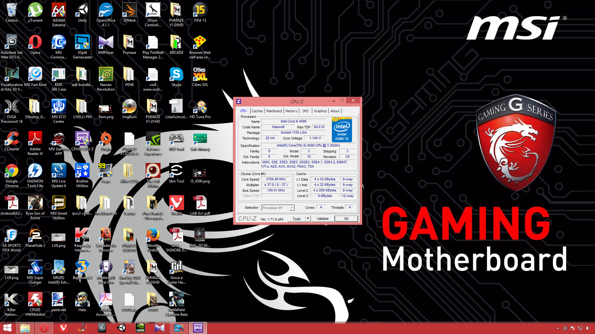Image resolution: width=595 pixels, height=334 pixels.
Task: Open the Google Chrome shortcut
Action: click(11, 175)
